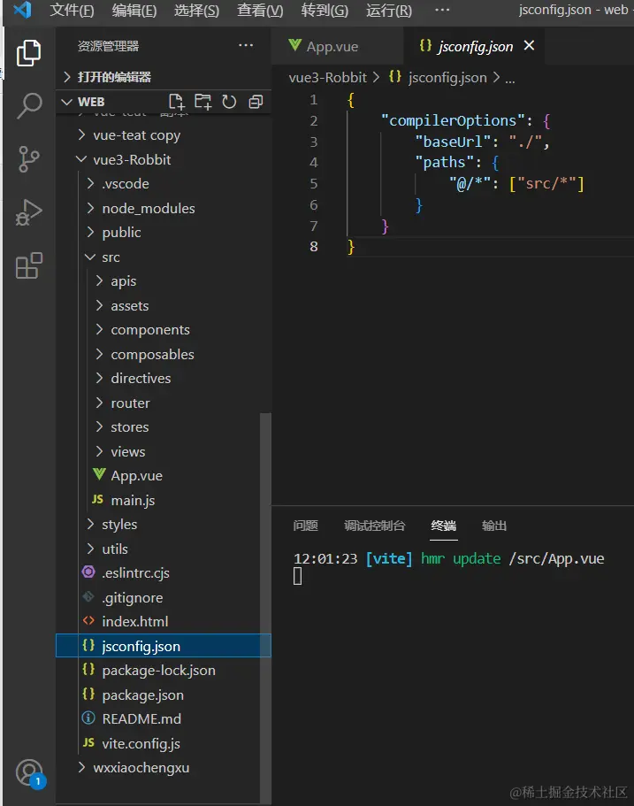Screen dimensions: 634x806
Task: Switch to the 输出 panel tab
Action: click(x=494, y=526)
